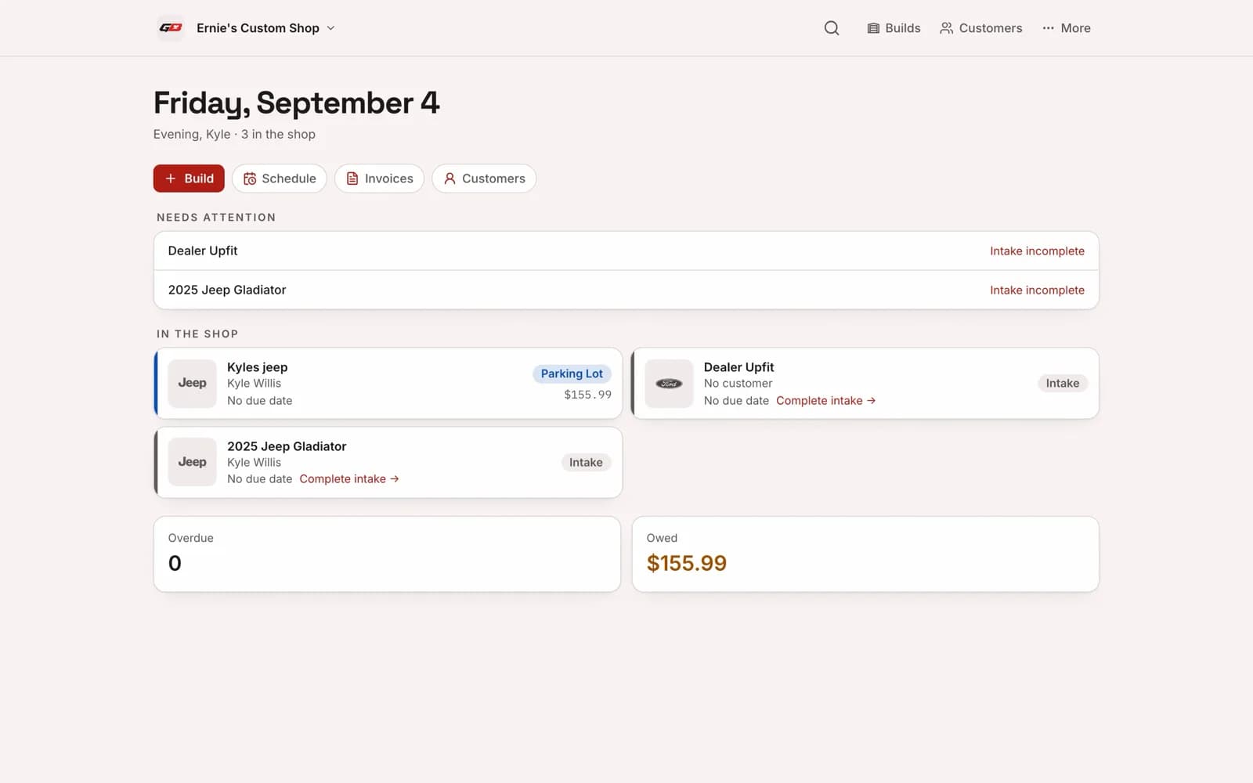Open the Ernie's Custom Shop switcher dropdown
Image resolution: width=1253 pixels, height=783 pixels.
coord(265,28)
